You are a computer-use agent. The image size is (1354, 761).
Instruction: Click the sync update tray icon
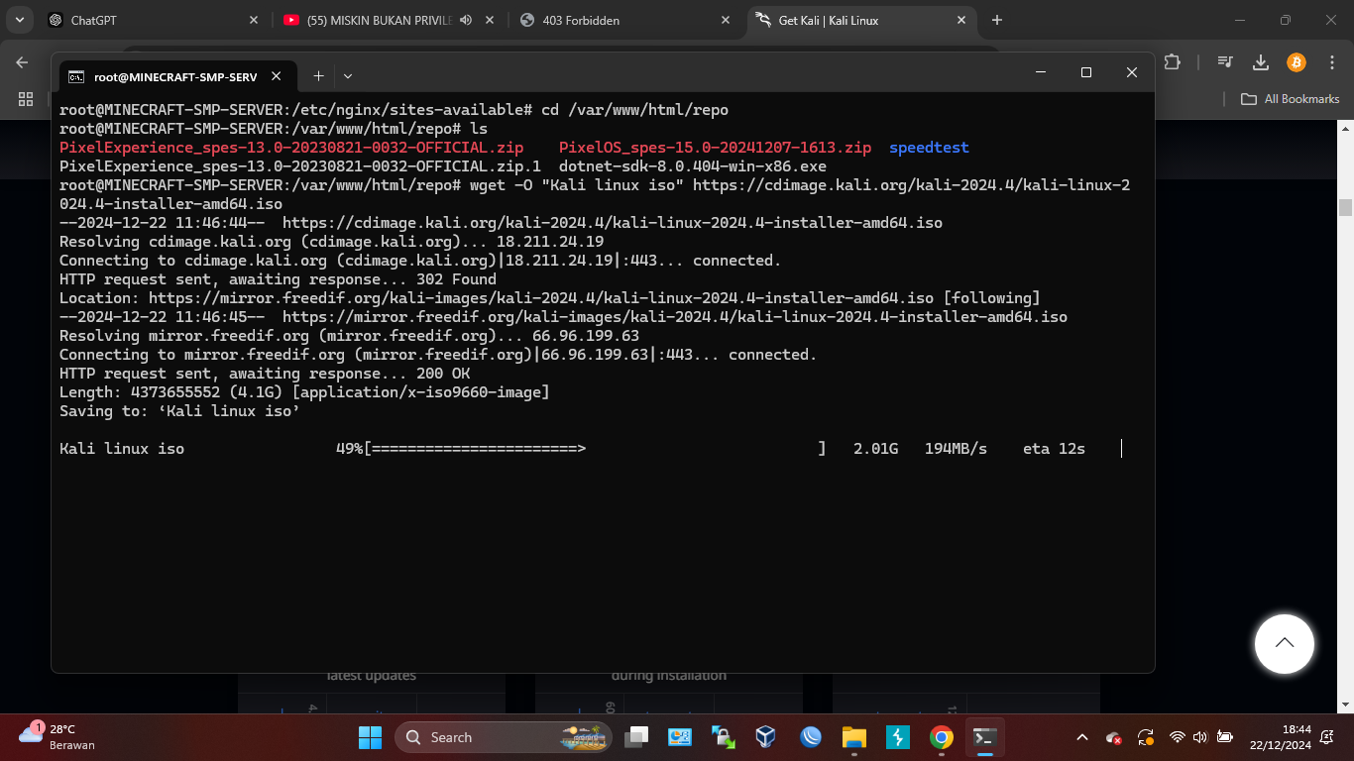point(1146,737)
